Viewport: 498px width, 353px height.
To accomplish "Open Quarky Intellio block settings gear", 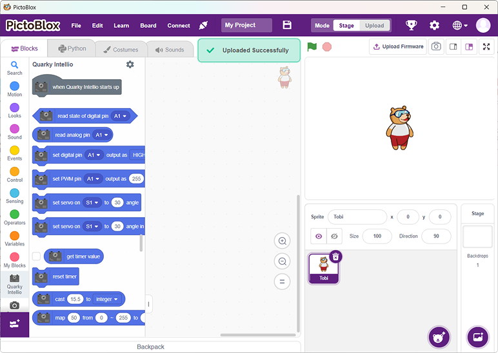I will tap(130, 64).
